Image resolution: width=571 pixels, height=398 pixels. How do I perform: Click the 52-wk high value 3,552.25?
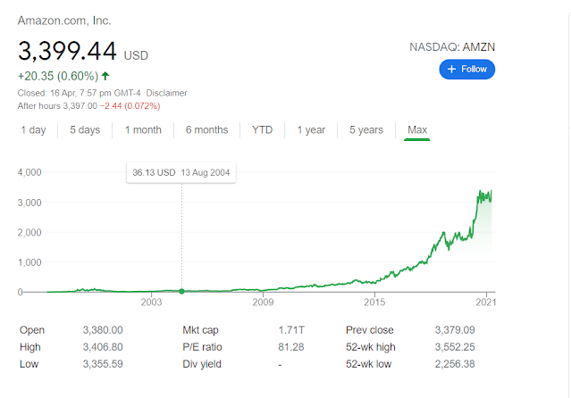(455, 347)
